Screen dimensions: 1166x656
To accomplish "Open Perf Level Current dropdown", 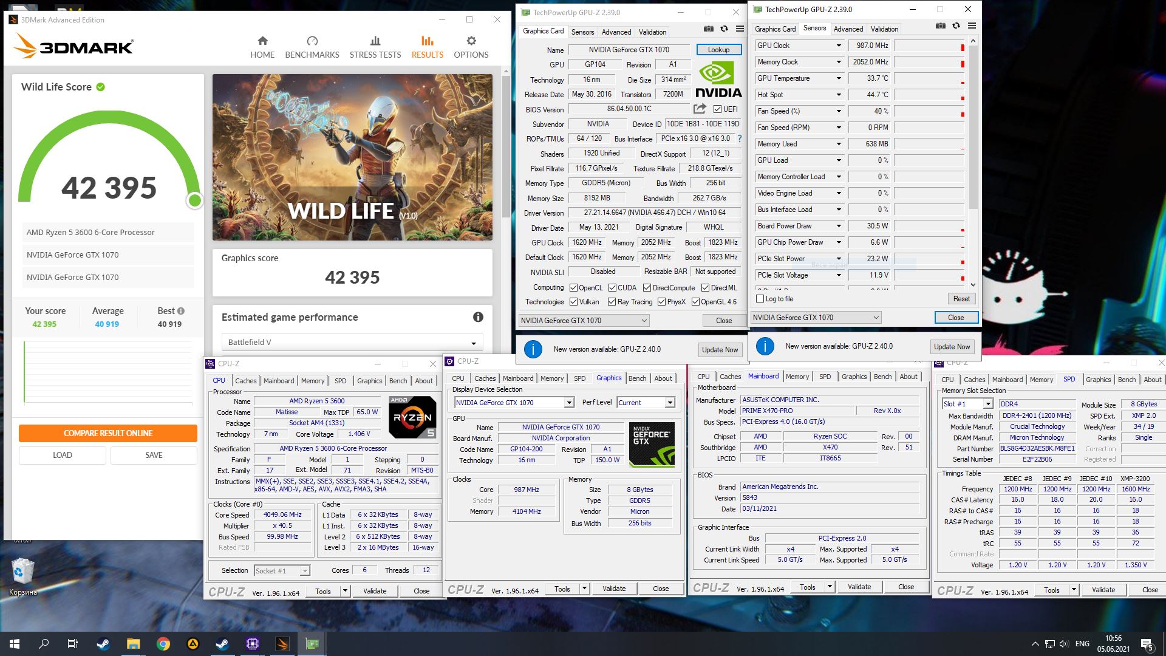I will coord(646,403).
